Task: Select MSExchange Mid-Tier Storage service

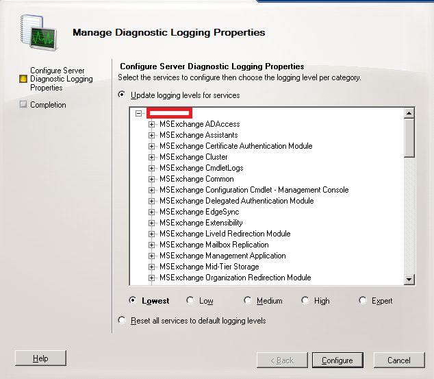Action: pyautogui.click(x=209, y=267)
